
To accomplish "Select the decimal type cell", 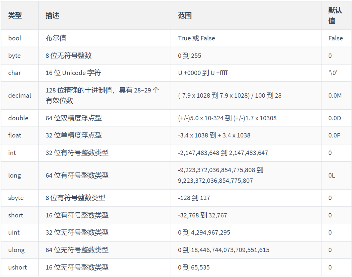I will [x=20, y=96].
